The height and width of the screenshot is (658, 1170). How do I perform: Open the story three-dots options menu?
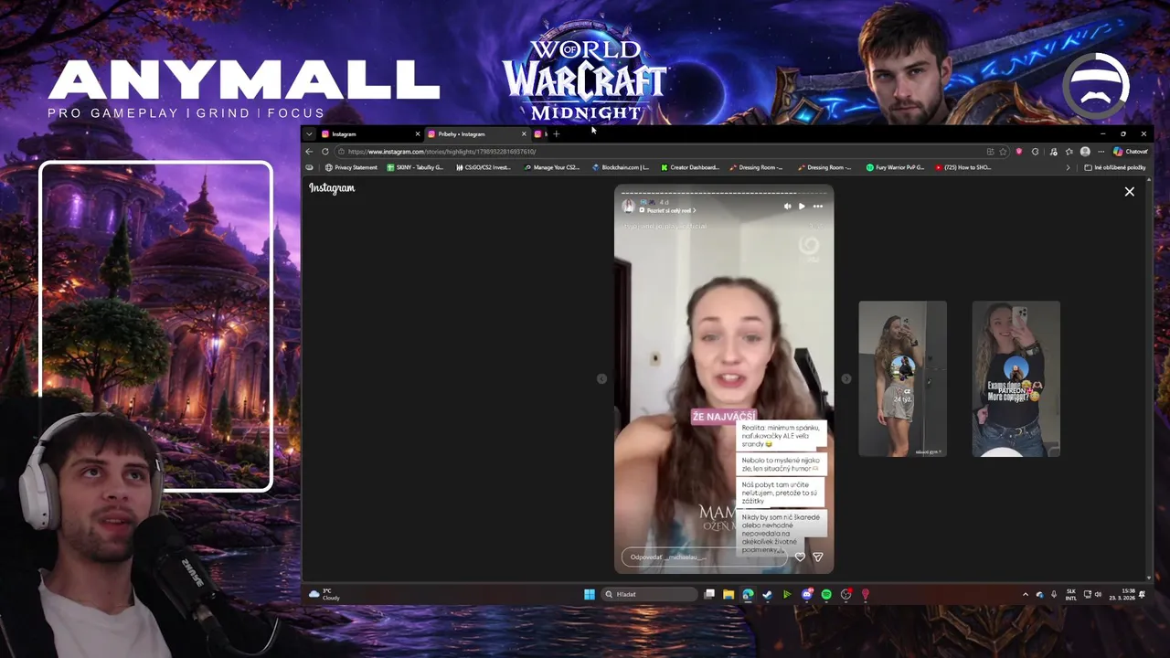point(818,207)
